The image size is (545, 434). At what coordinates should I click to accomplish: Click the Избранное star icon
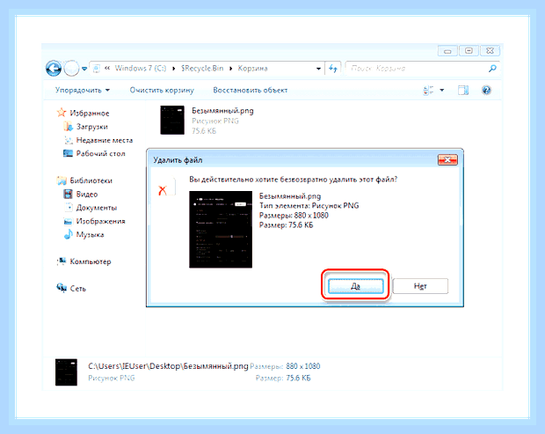point(62,113)
